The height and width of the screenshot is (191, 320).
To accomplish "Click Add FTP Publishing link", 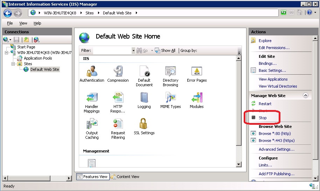I will (x=277, y=173).
